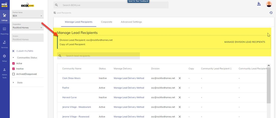Click Manage Division Lead Recipients button

244,42
